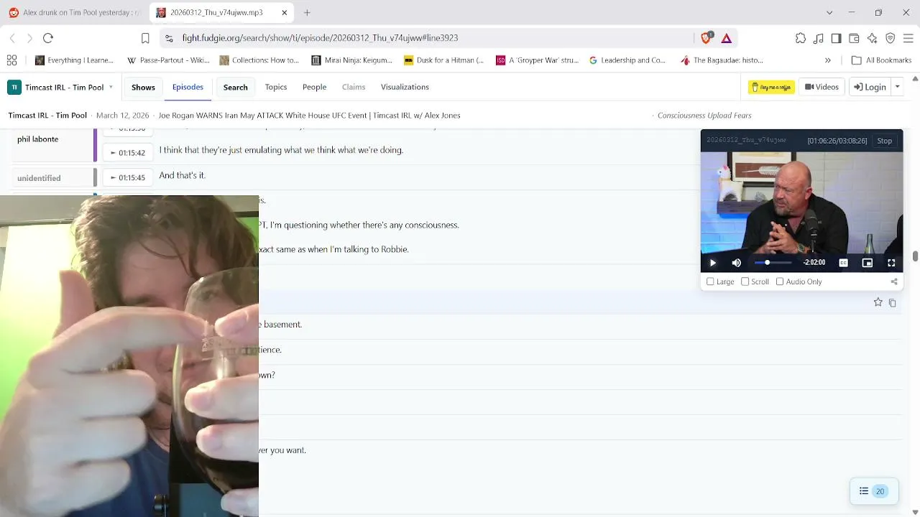
Task: Play the episode video
Action: click(712, 263)
